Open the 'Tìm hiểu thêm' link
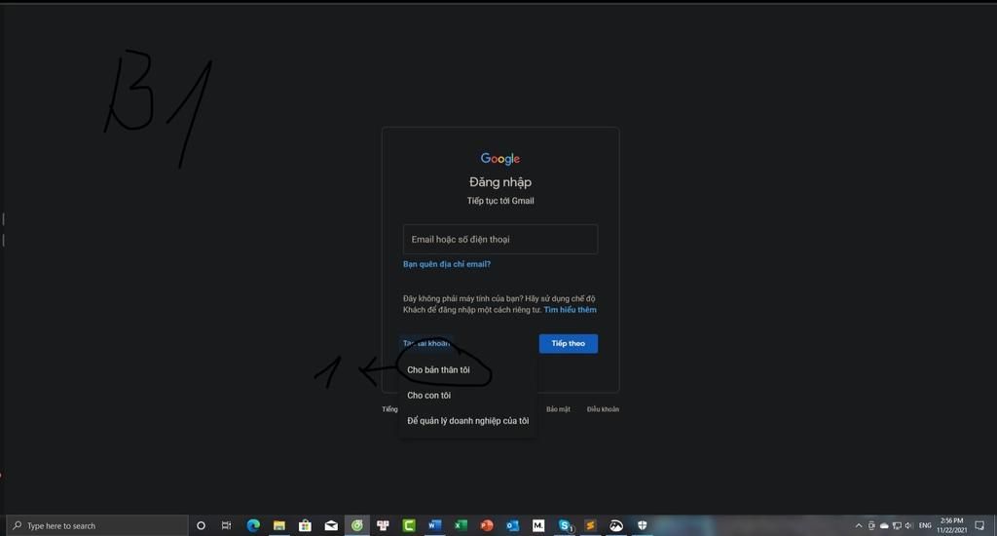Screen dimensions: 997x536 tap(570, 310)
